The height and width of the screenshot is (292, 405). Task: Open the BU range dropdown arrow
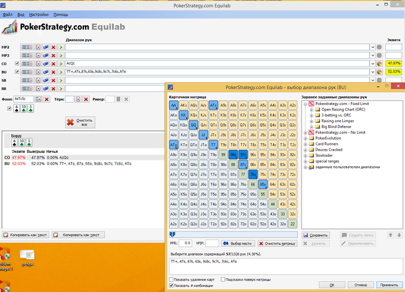pyautogui.click(x=373, y=72)
